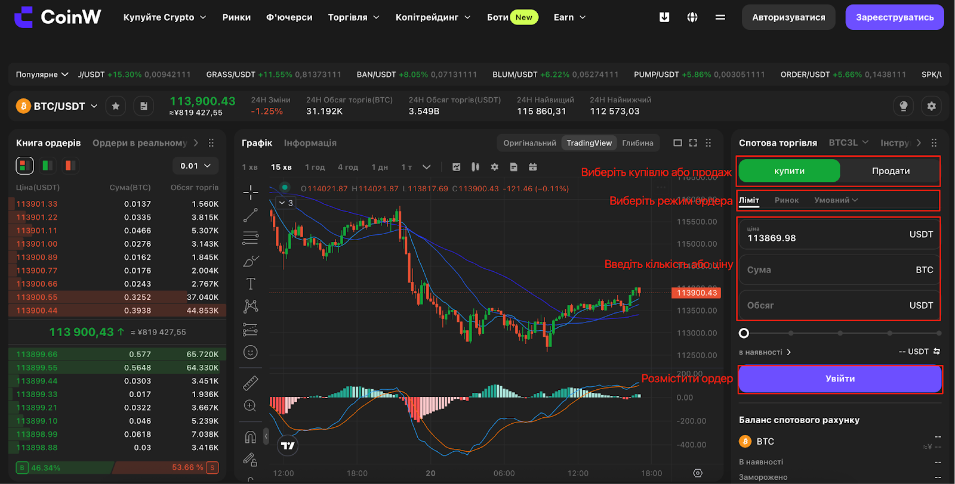Show only buy orders in order book
Screen dimensions: 955x484
[x=47, y=165]
